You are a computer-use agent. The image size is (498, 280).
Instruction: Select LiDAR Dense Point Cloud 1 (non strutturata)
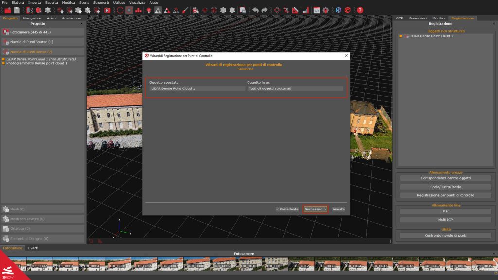click(x=41, y=59)
